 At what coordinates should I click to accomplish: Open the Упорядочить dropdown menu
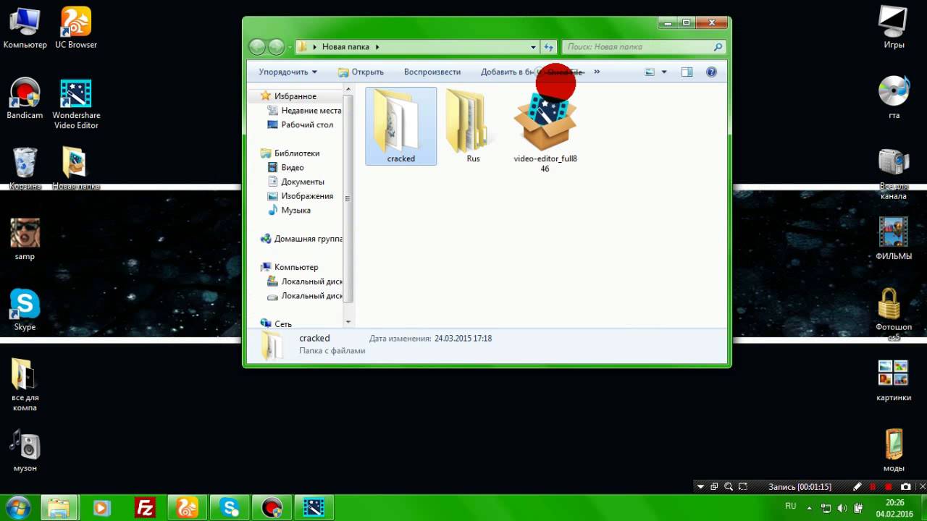288,72
